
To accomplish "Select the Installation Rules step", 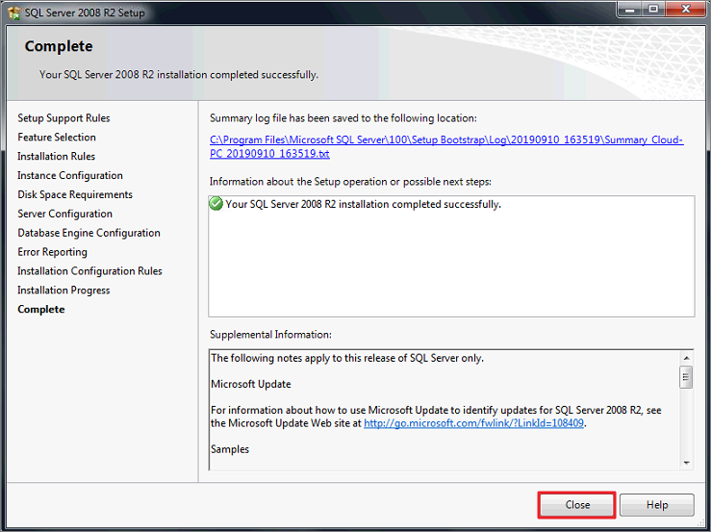I will tap(56, 156).
